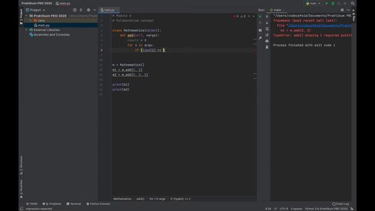375x211 pixels.
Task: Toggle scroll to end in Run console
Action: [x=267, y=35]
